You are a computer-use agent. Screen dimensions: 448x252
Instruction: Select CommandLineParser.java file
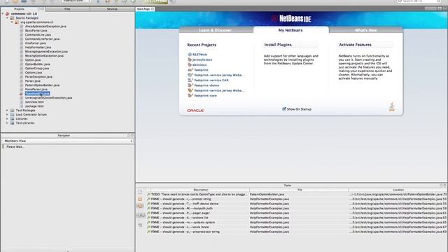click(42, 39)
